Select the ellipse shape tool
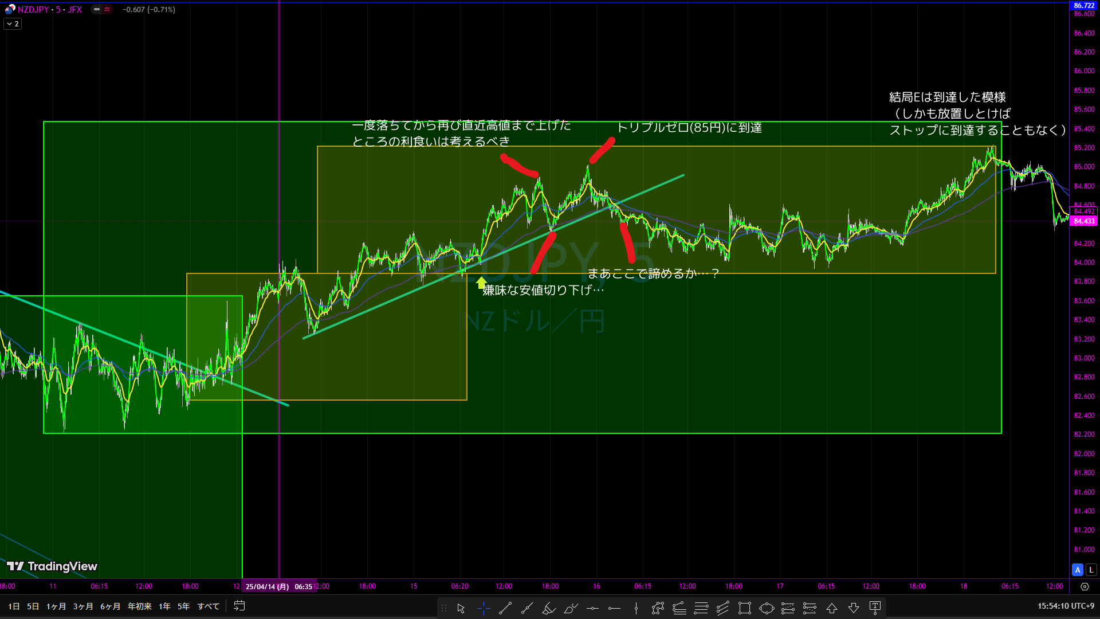The height and width of the screenshot is (619, 1100). [767, 608]
